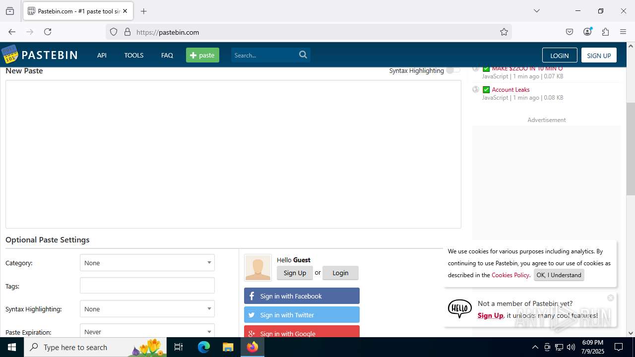Open the Category dropdown
Image resolution: width=635 pixels, height=357 pixels.
[x=147, y=263]
